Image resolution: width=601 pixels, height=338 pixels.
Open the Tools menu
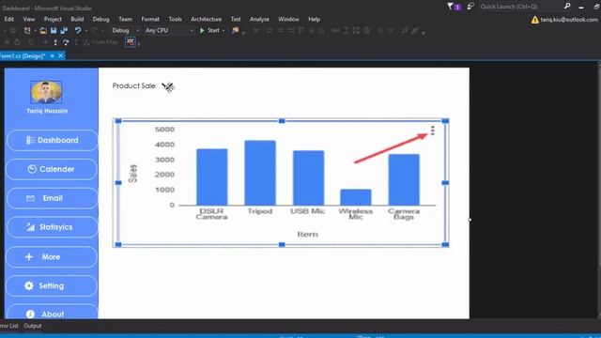tap(176, 19)
